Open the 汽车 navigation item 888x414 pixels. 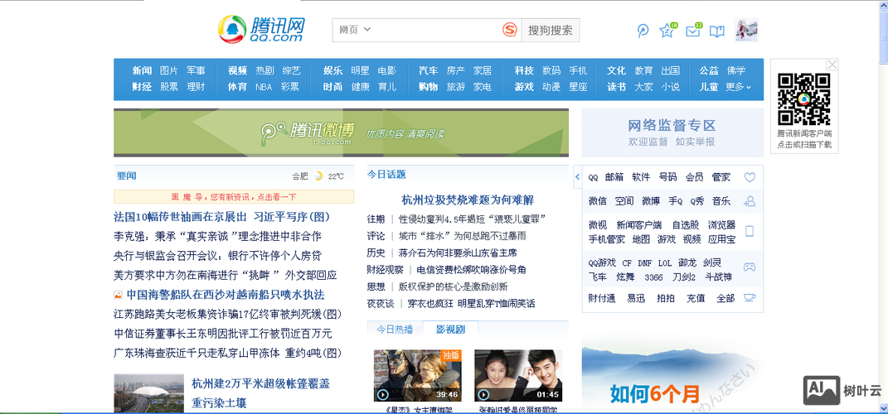coord(428,70)
